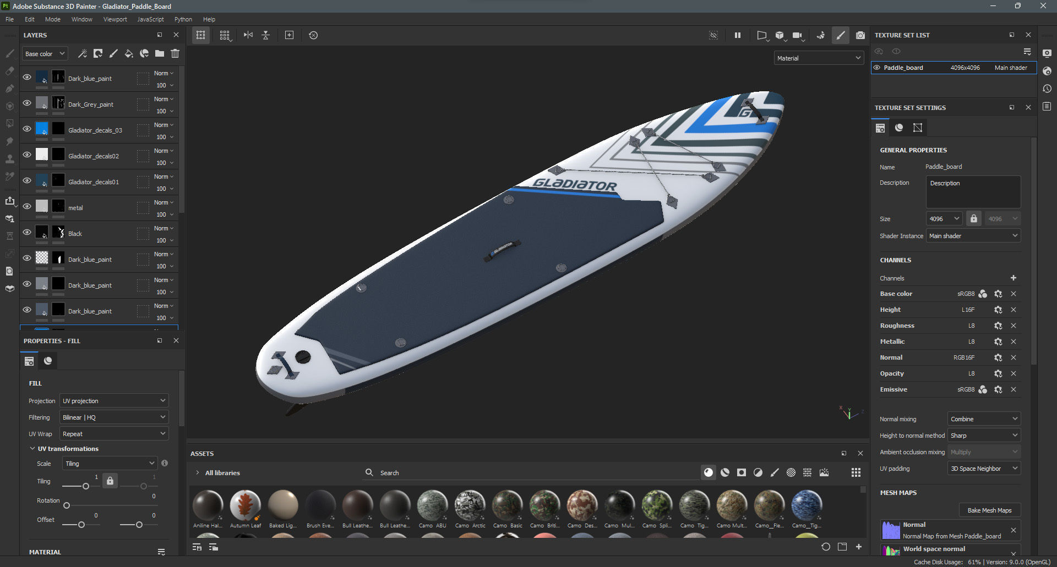Open the Shader Instance dropdown
Viewport: 1057px width, 567px height.
[x=973, y=235]
